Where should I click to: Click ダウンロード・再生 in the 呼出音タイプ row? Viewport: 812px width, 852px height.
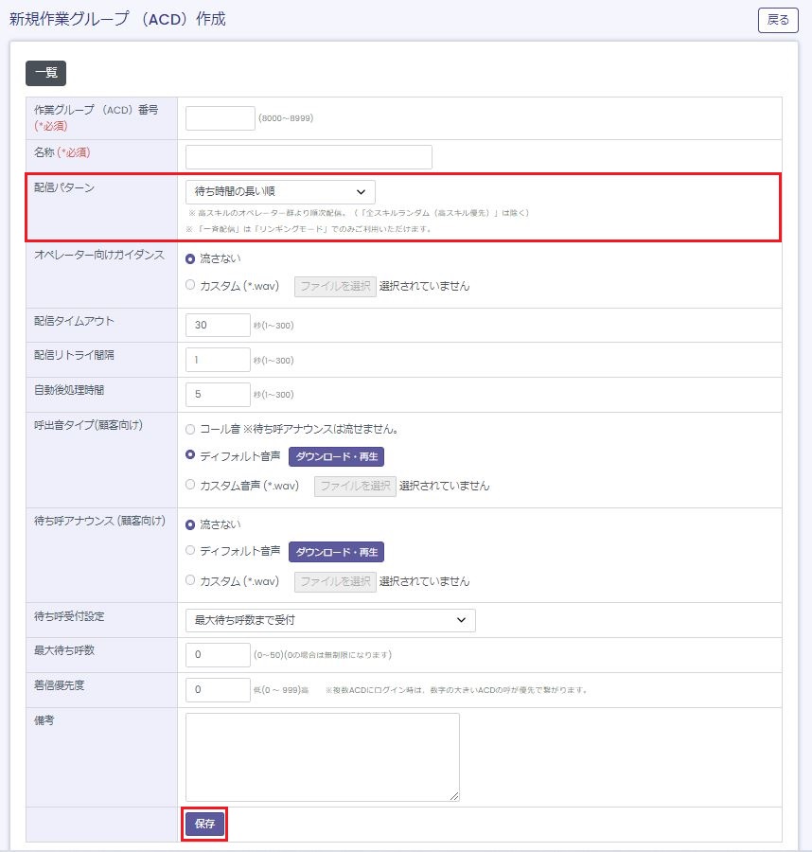(x=336, y=456)
